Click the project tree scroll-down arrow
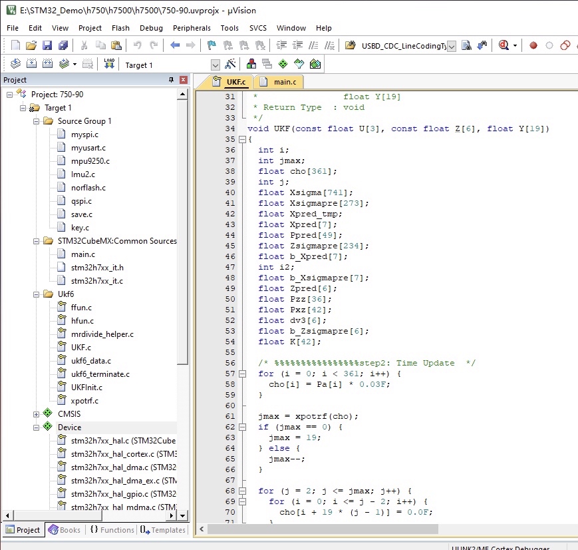 point(183,515)
